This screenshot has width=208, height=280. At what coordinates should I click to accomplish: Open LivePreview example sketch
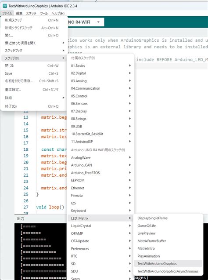click(x=168, y=233)
